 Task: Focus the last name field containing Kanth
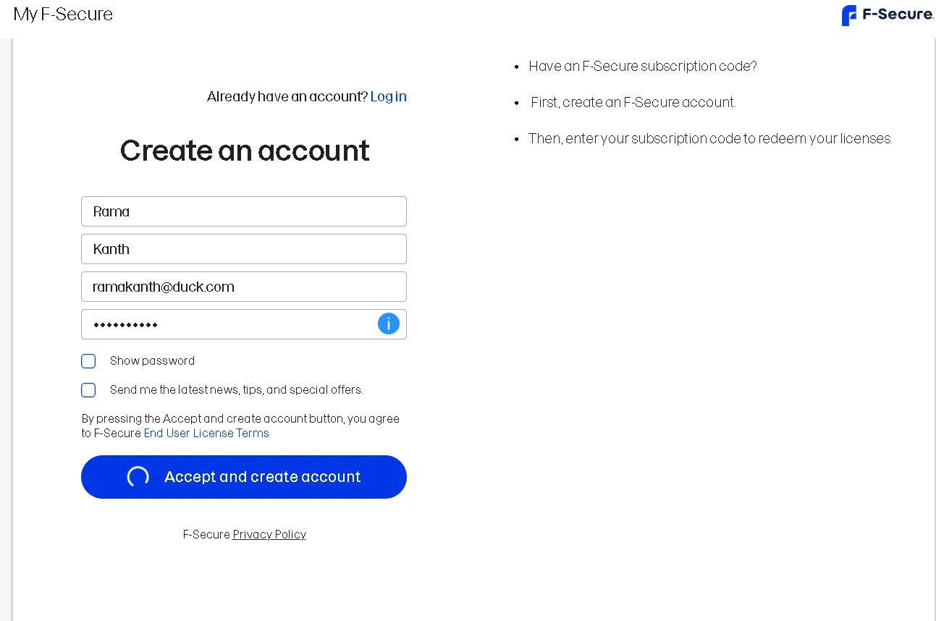pyautogui.click(x=243, y=249)
